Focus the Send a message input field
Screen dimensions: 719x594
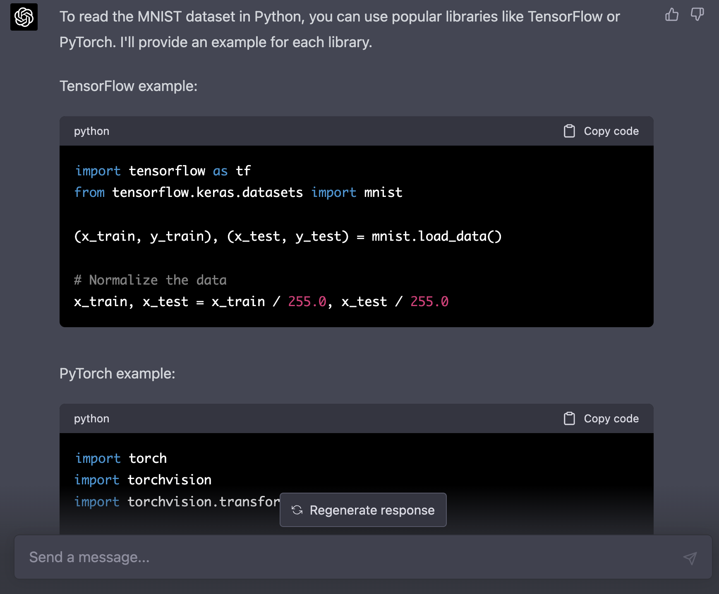pos(363,557)
